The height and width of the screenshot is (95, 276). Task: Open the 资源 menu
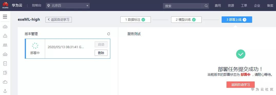click(x=231, y=6)
